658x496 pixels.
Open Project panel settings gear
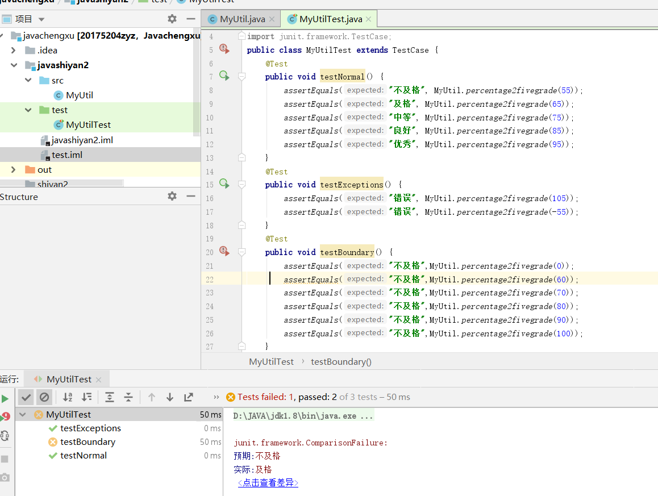coord(172,19)
